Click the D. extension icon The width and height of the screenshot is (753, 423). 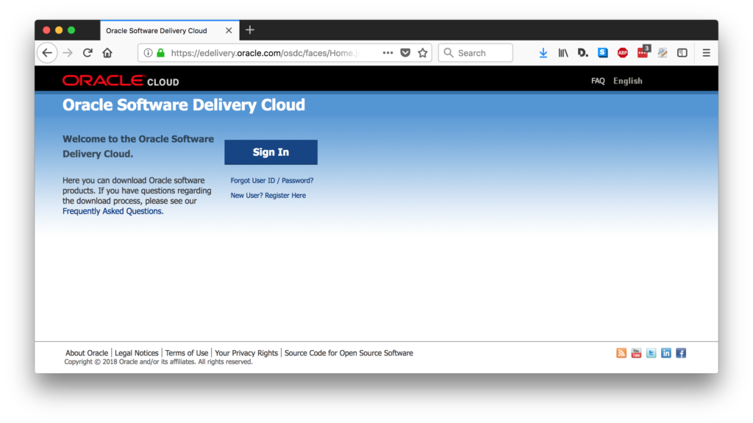click(582, 53)
